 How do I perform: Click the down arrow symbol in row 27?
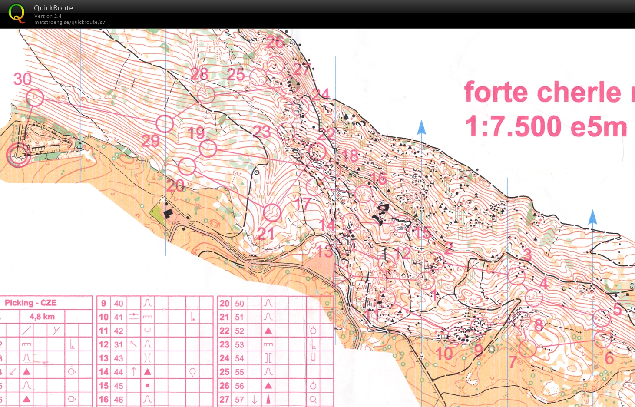coord(255,399)
